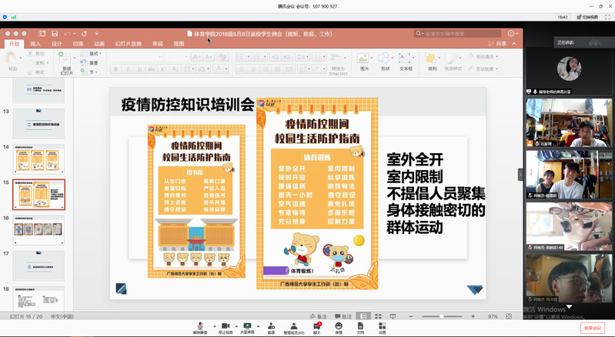Image resolution: width=615 pixels, height=337 pixels.
Task: Open Shape Outline (形状轮廓) dropdown
Action: point(483,68)
